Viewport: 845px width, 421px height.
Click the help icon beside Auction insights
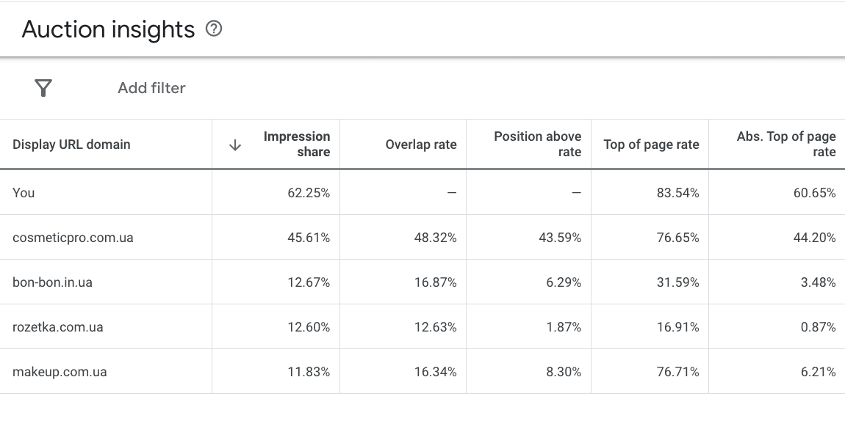(214, 29)
